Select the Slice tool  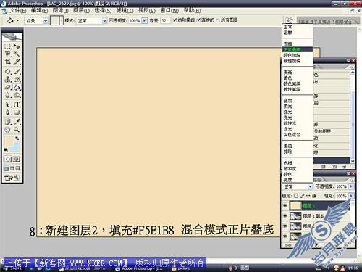coord(17,62)
